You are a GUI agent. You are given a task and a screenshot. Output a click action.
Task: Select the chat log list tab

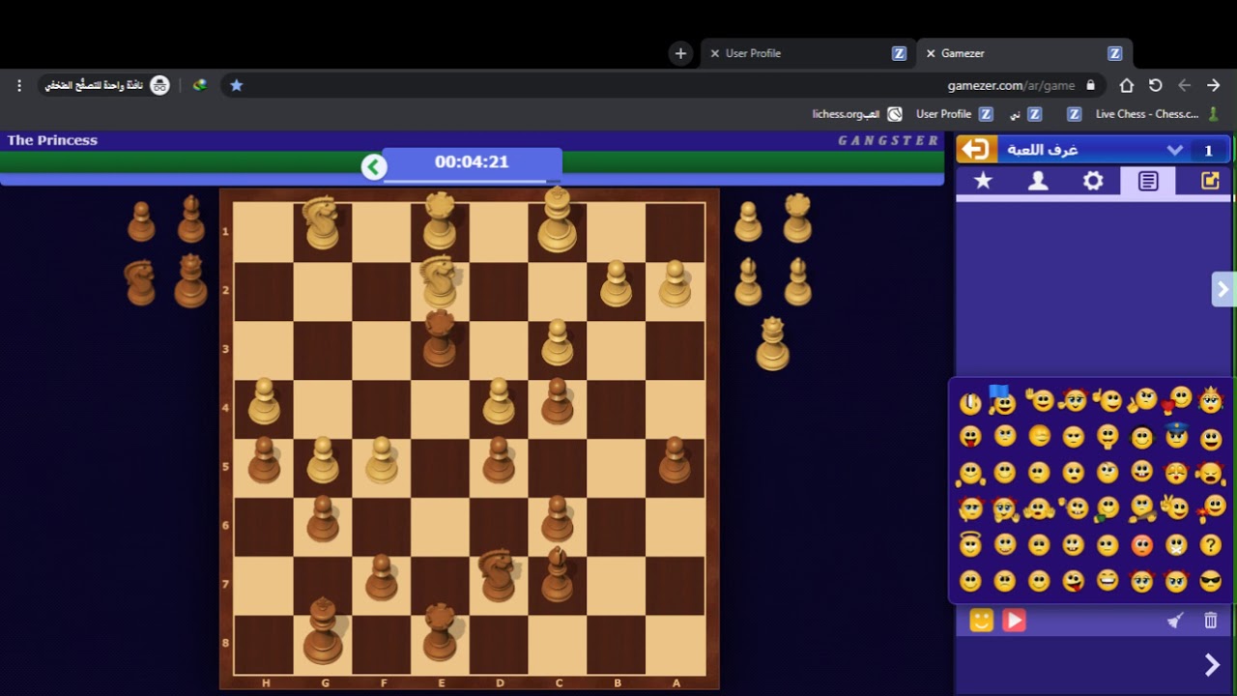(1148, 181)
